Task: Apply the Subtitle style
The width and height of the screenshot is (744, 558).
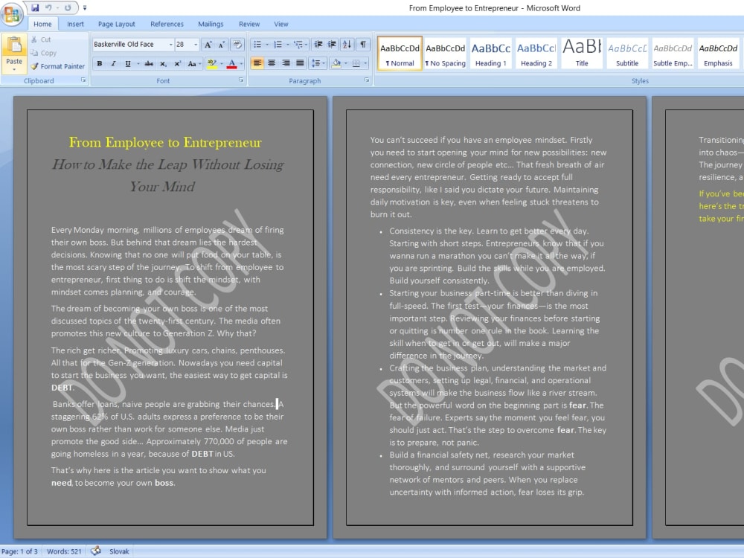Action: tap(627, 54)
